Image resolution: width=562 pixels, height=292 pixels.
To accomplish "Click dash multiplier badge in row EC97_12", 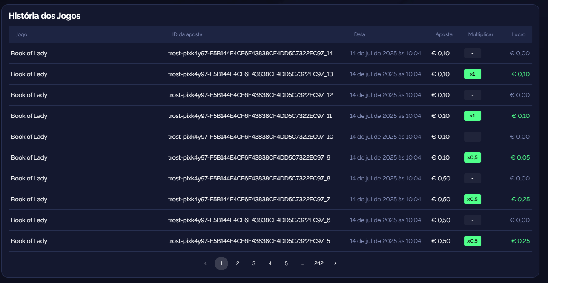I will (473, 95).
